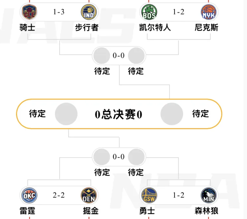The image size is (247, 219).
Task: View the 1-2 Celtics vs Knicks score
Action: click(178, 12)
